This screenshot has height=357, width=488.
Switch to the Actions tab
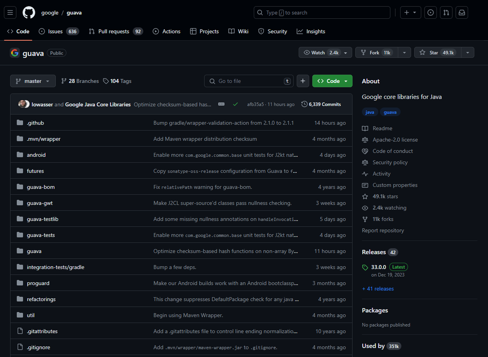pos(166,31)
